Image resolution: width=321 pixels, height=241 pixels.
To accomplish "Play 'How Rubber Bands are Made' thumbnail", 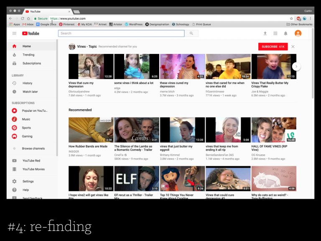I will pos(91,130).
